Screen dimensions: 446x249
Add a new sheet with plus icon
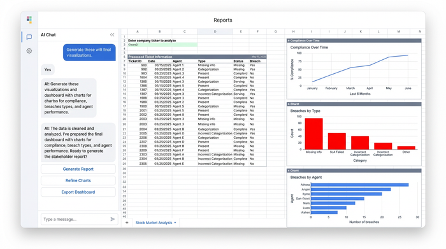127,222
